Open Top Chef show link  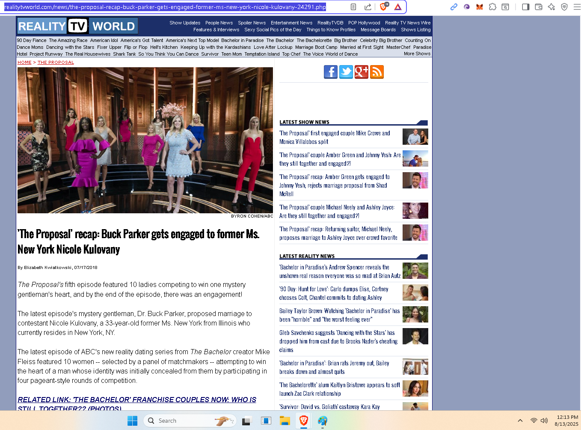click(x=291, y=54)
